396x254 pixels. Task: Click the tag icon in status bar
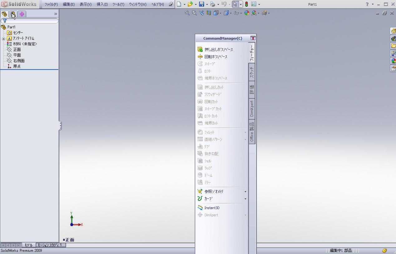tap(384, 251)
